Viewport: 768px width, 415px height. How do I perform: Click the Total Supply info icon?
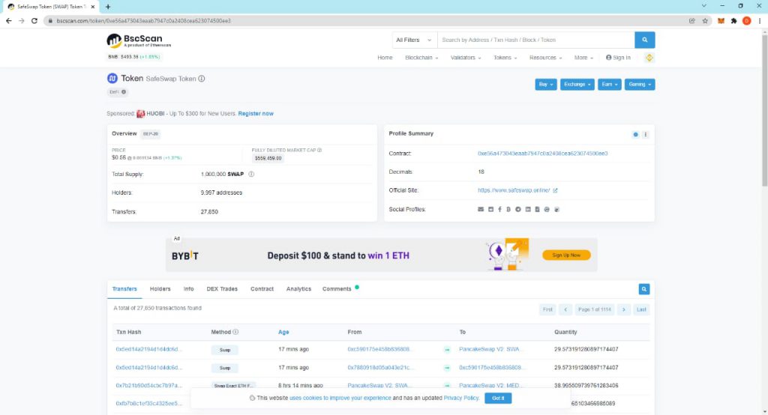[x=251, y=175]
